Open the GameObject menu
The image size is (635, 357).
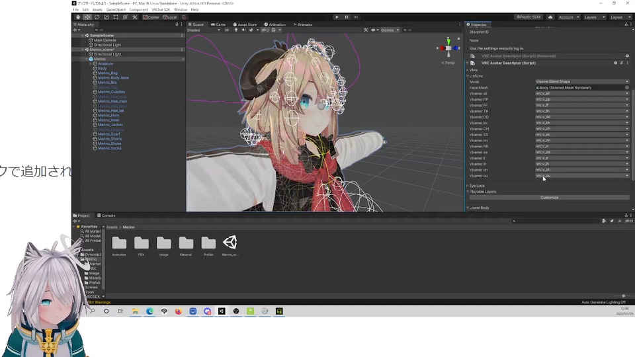[116, 10]
